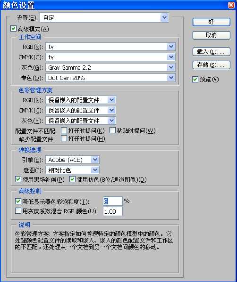The height and width of the screenshot is (282, 237).
Task: Click the 说明 section heading
Action: pyautogui.click(x=25, y=225)
